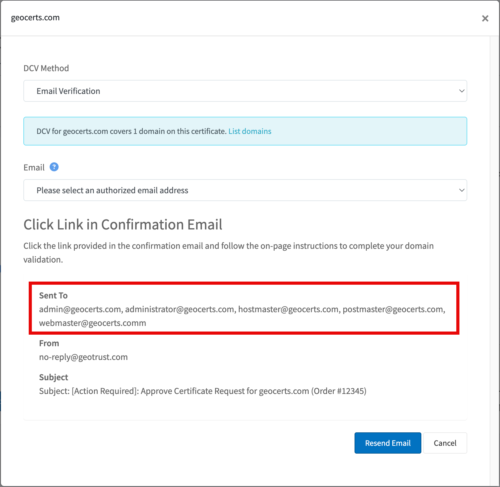Click the Email help question mark icon

[54, 167]
